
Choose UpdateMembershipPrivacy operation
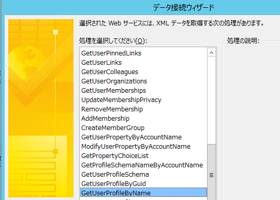pos(143,99)
